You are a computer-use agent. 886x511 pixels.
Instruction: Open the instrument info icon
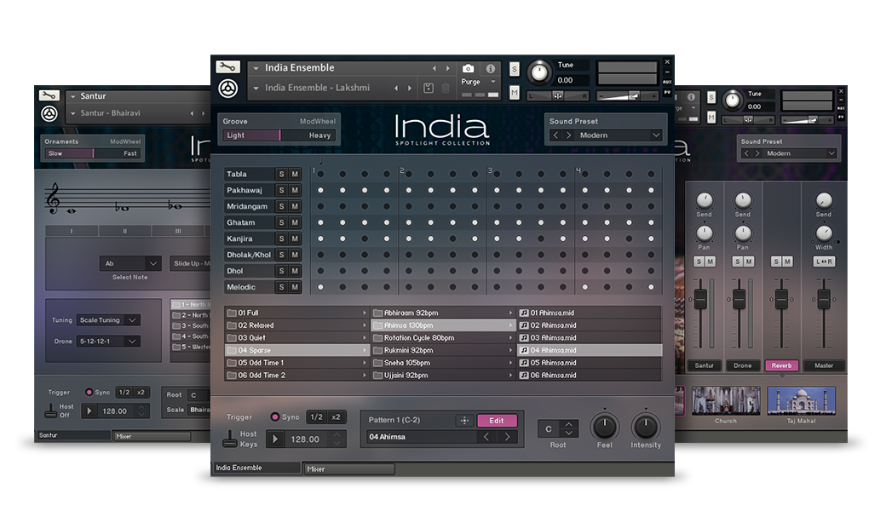(x=491, y=68)
